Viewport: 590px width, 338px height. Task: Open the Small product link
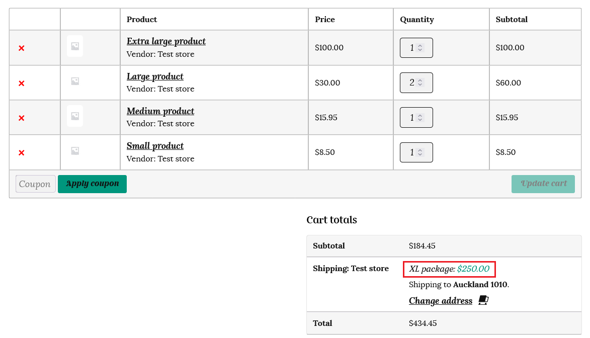click(155, 146)
